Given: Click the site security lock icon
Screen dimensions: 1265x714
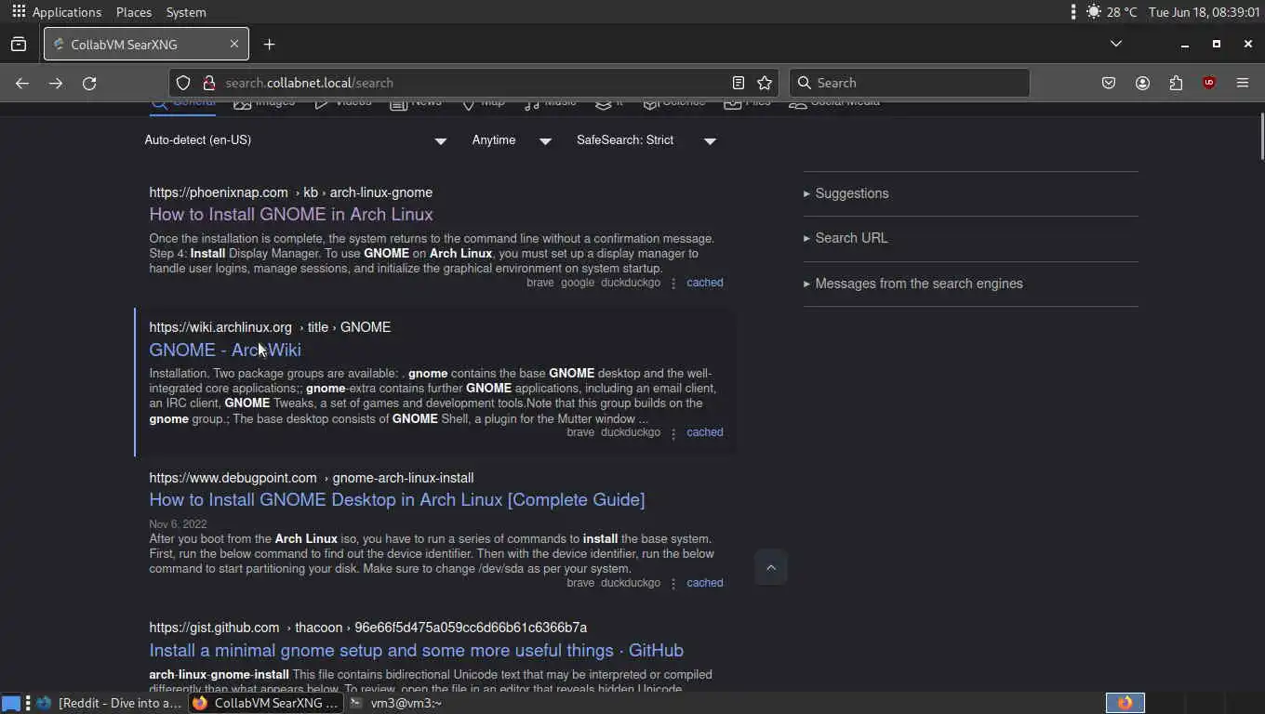Looking at the screenshot, I should click(x=208, y=83).
